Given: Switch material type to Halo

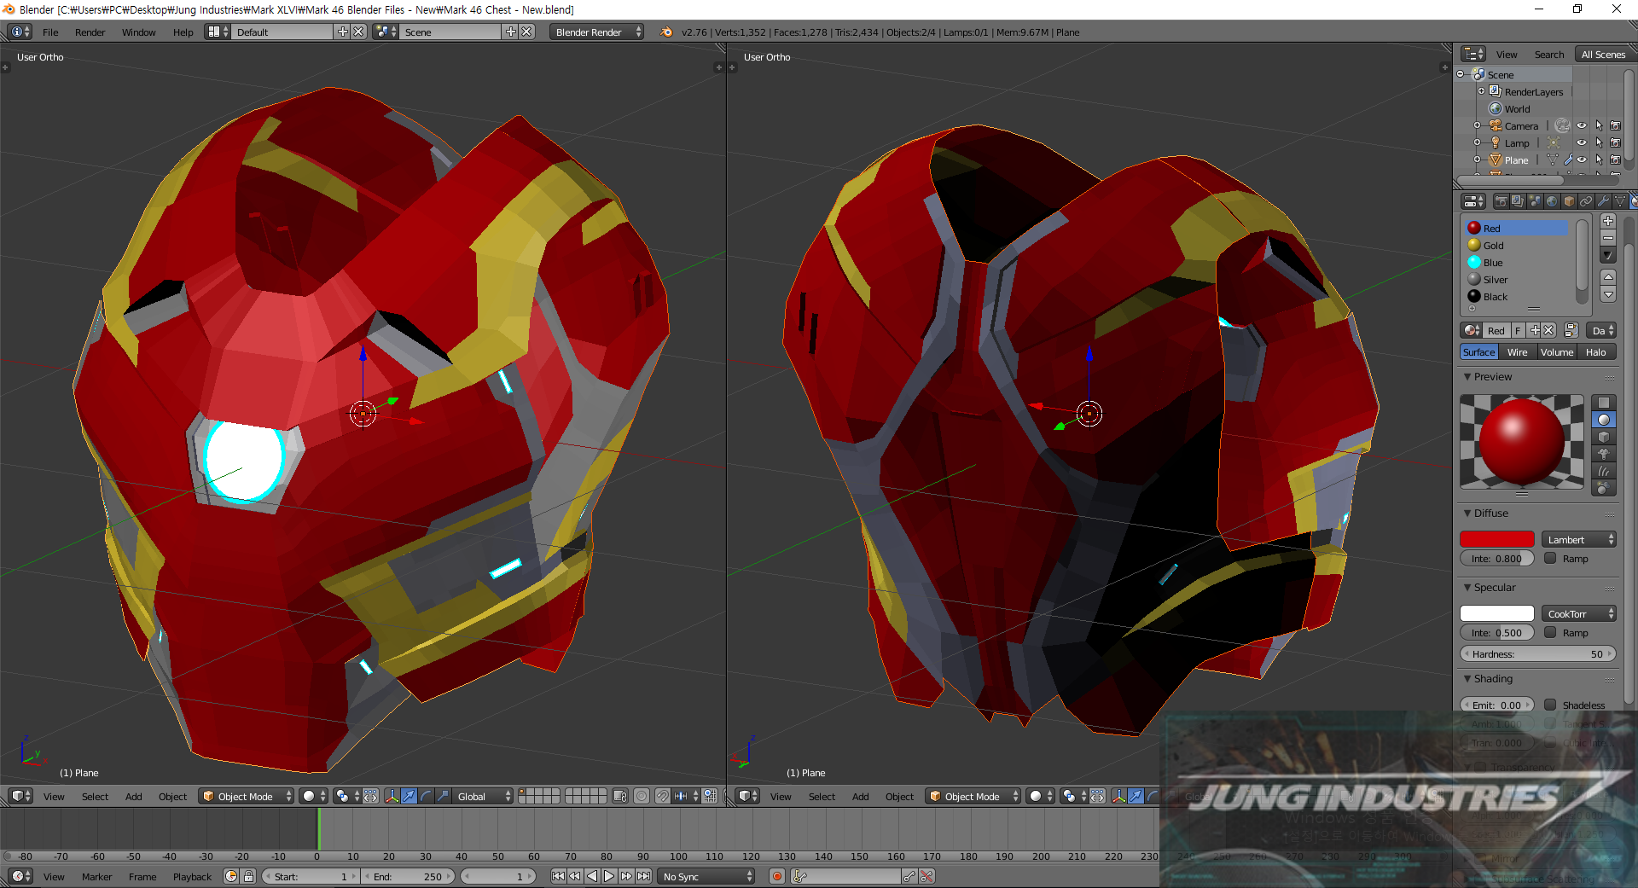Looking at the screenshot, I should 1596,351.
